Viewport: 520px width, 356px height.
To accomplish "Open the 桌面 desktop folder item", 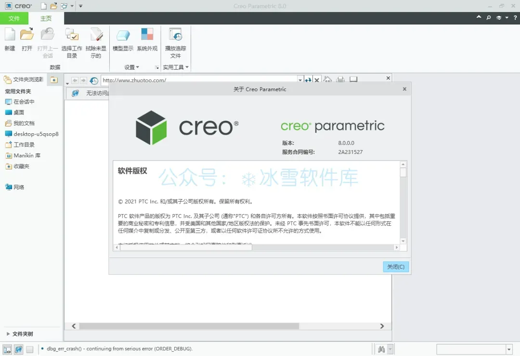I will pyautogui.click(x=14, y=113).
